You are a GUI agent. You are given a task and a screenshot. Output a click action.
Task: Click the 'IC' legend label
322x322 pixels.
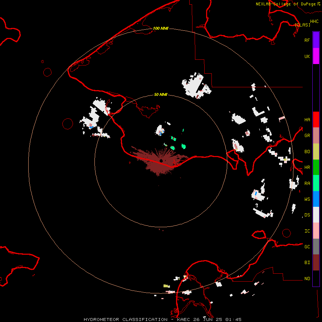pyautogui.click(x=307, y=231)
